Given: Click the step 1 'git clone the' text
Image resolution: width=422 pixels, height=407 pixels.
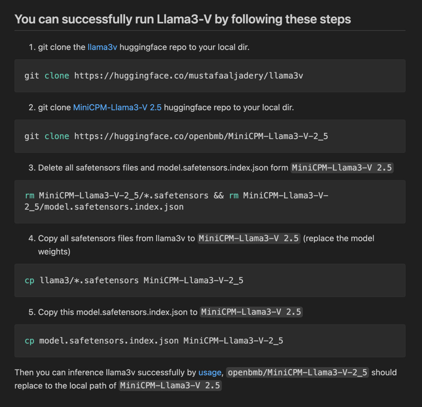Looking at the screenshot, I should (x=61, y=47).
